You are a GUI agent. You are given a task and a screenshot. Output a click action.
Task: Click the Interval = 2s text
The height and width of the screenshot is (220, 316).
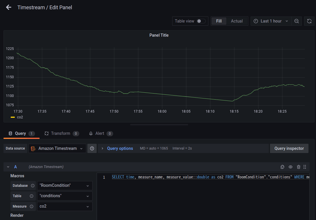182,148
